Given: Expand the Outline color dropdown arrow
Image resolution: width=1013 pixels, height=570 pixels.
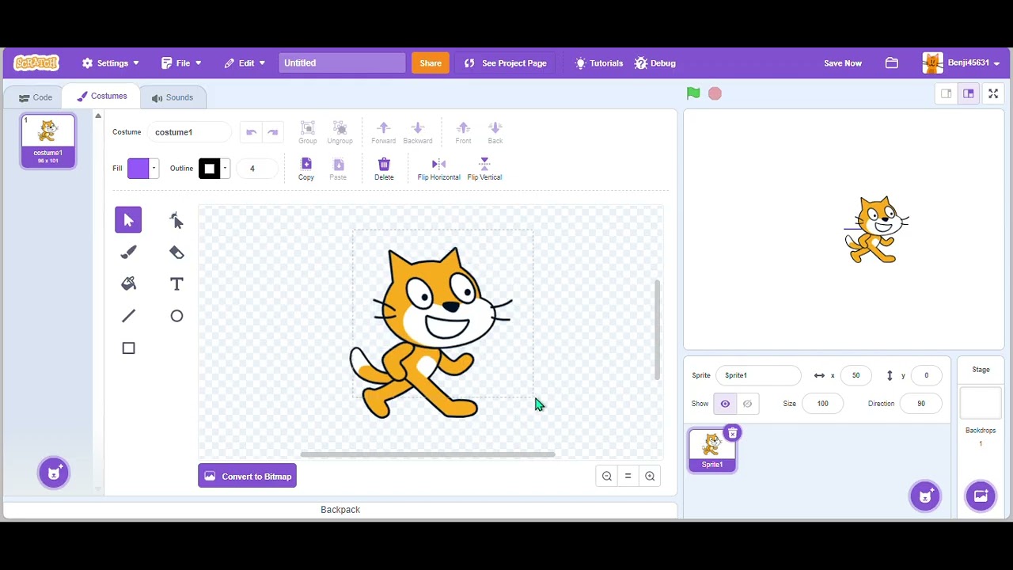Looking at the screenshot, I should tap(225, 168).
